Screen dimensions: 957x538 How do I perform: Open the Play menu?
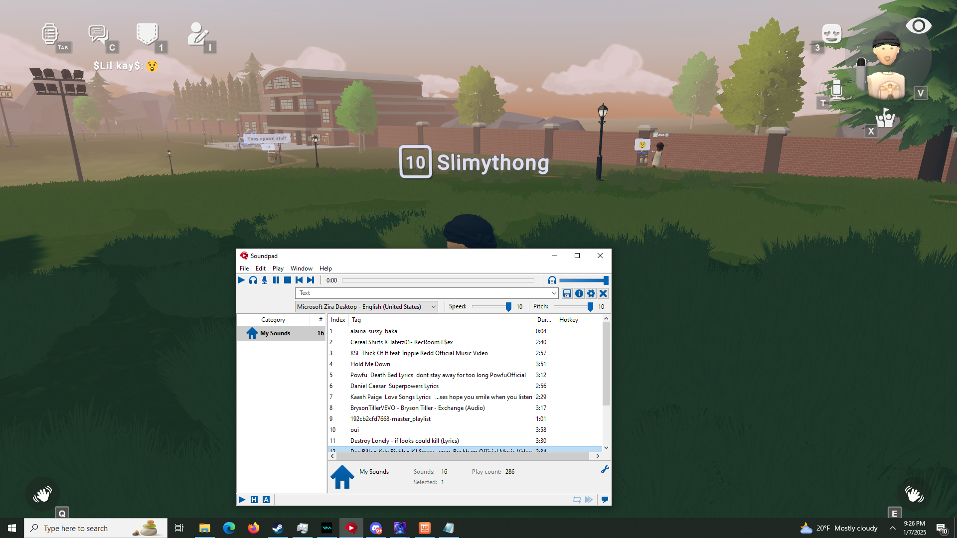pyautogui.click(x=278, y=269)
